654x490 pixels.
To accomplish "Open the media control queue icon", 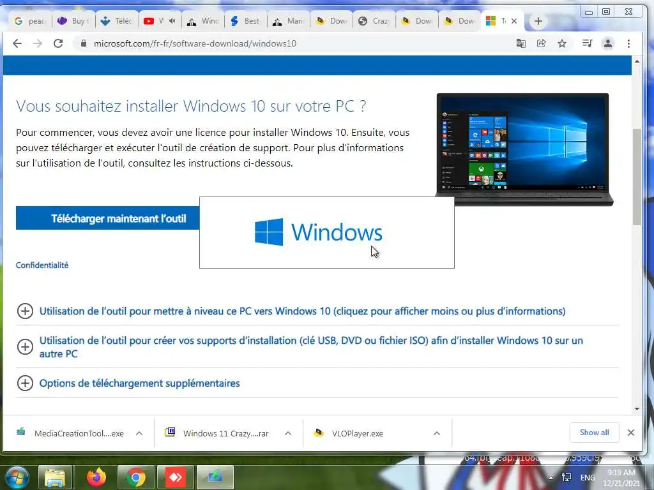I will pyautogui.click(x=588, y=43).
